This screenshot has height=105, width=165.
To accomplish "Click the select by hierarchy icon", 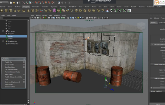I will 24,3.
